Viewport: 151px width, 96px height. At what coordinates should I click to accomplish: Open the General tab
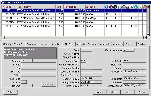(x=7, y=44)
